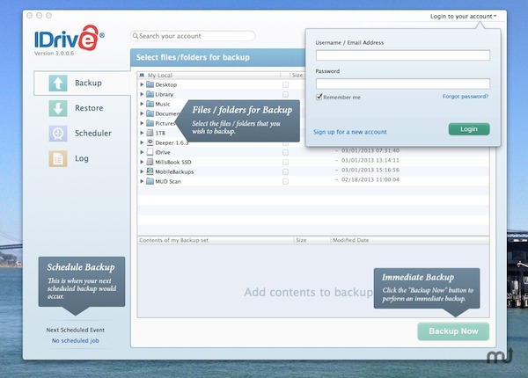Select the Library folder icon
Viewport: 528px width, 378px height.
coord(150,94)
